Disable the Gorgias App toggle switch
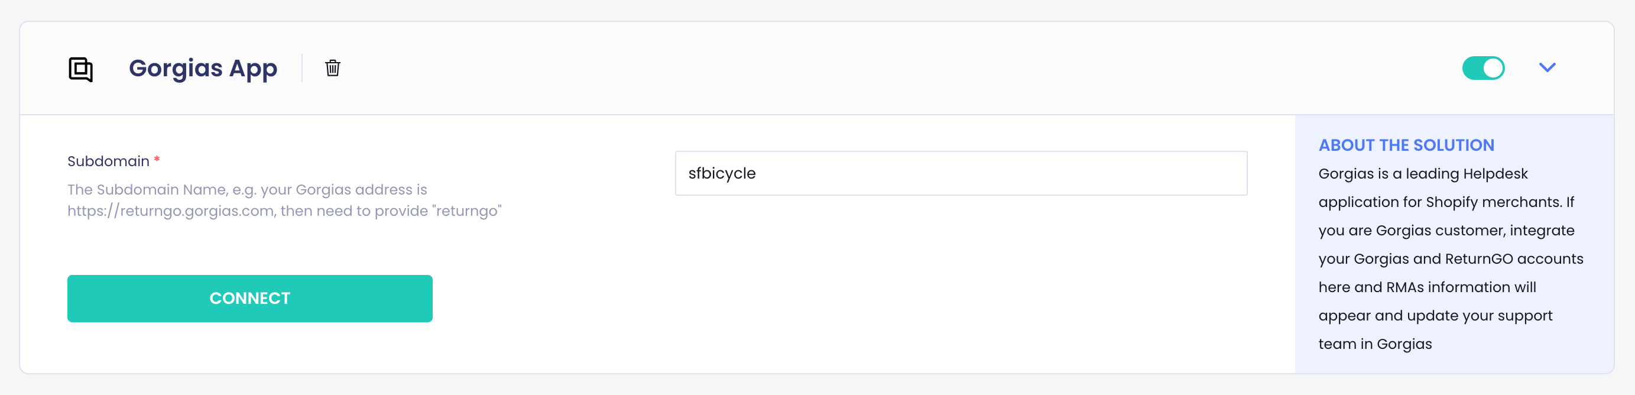This screenshot has height=395, width=1635. pos(1482,68)
